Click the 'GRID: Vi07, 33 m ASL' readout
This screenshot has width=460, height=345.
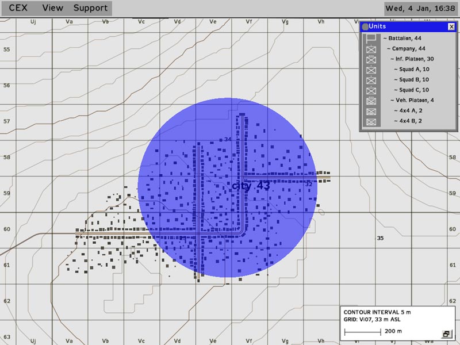click(371, 320)
